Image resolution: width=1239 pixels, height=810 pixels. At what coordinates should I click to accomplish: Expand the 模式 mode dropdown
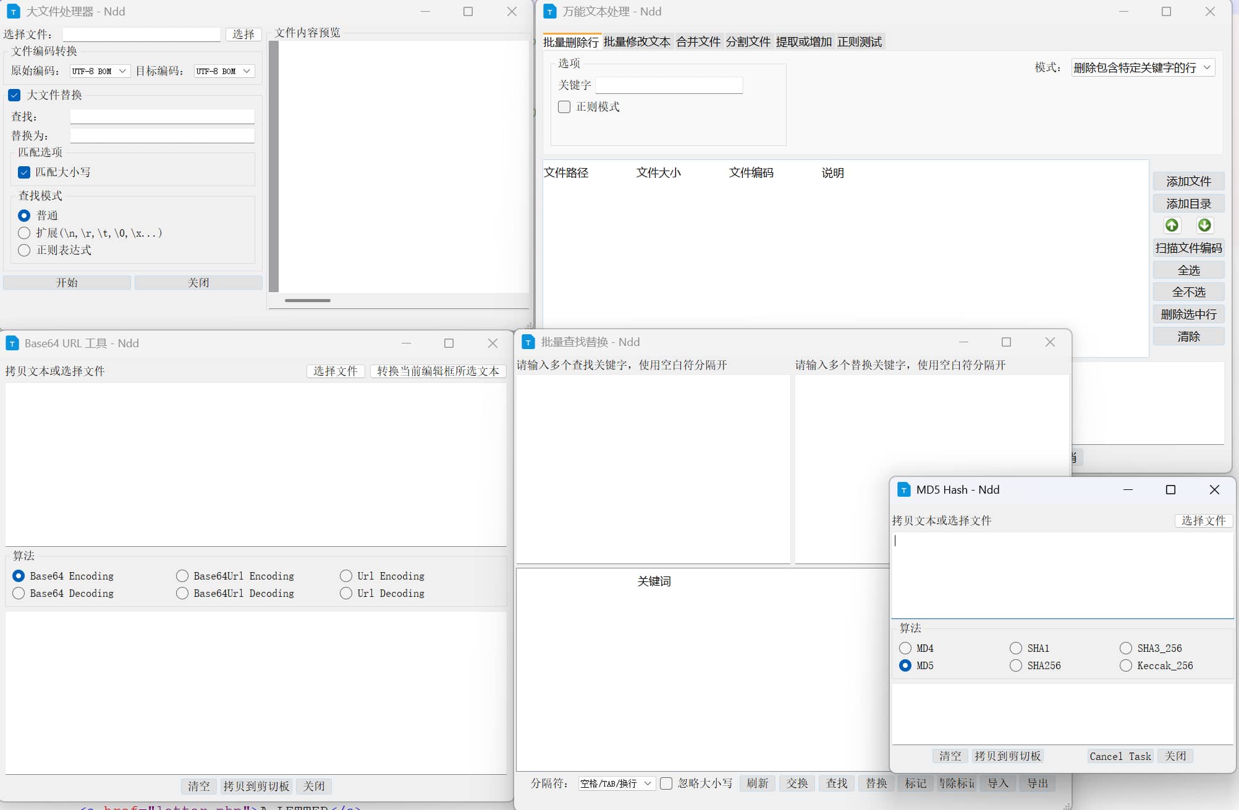(x=1143, y=67)
